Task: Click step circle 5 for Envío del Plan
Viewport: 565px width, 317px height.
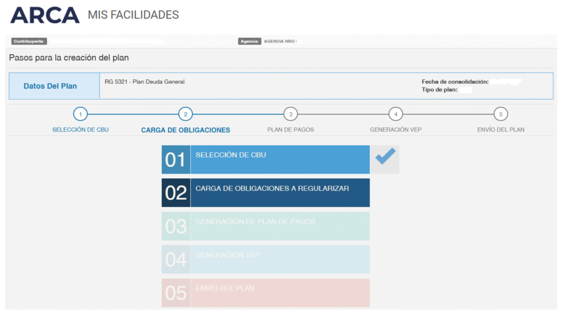Action: (x=501, y=114)
